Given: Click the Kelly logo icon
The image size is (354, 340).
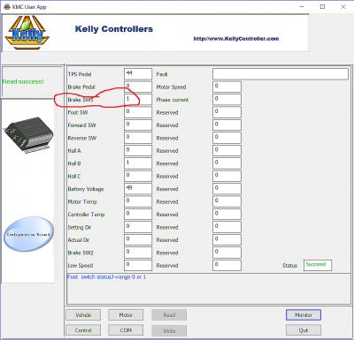Looking at the screenshot, I should 27,33.
